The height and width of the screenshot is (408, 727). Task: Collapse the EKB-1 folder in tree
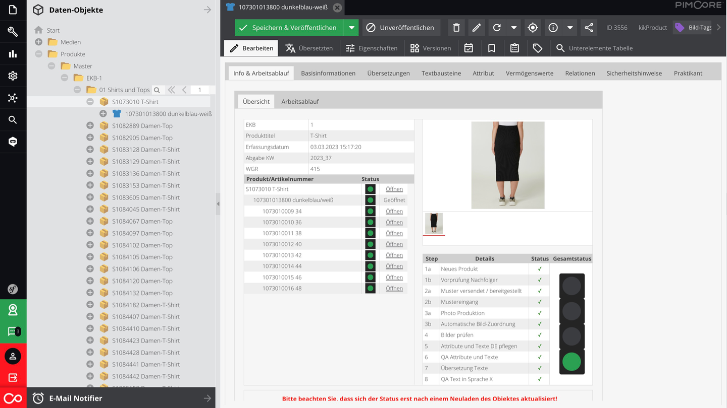(x=64, y=78)
